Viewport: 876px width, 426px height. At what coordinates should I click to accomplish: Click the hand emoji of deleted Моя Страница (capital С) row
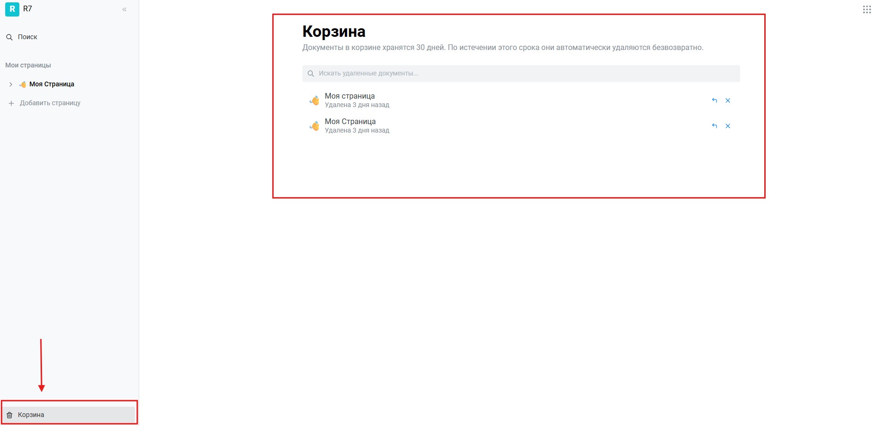pos(314,125)
